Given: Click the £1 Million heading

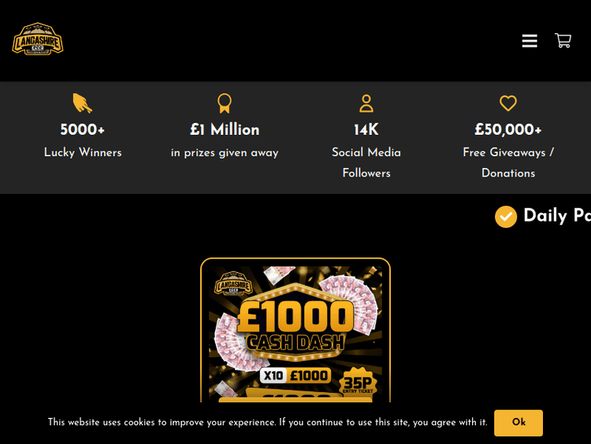Looking at the screenshot, I should click(225, 129).
